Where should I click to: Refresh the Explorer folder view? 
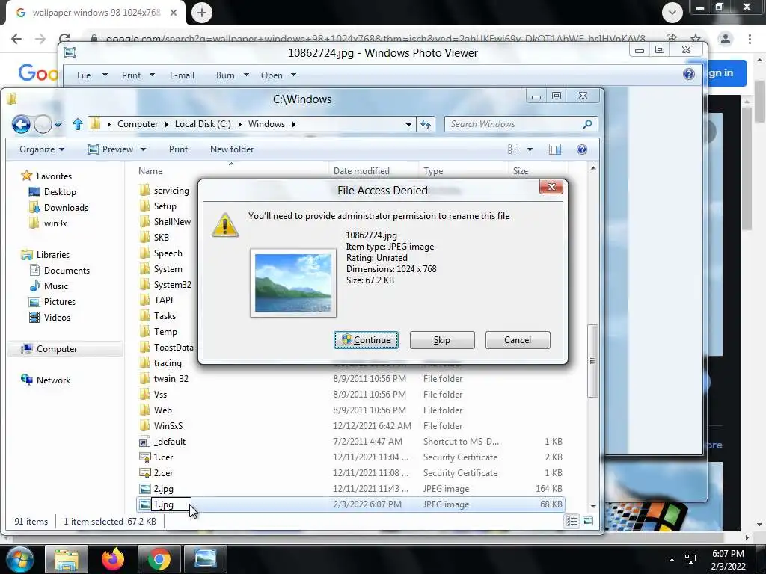[426, 125]
